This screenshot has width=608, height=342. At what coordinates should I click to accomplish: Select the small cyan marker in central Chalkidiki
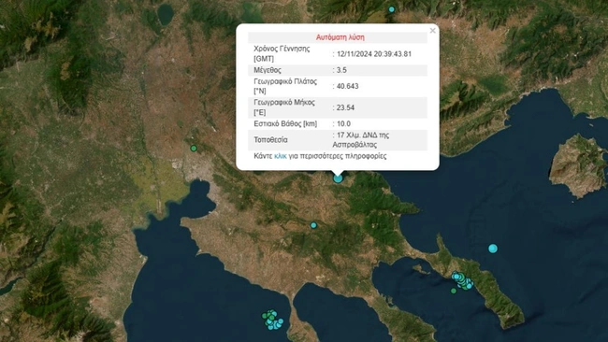pyautogui.click(x=313, y=225)
